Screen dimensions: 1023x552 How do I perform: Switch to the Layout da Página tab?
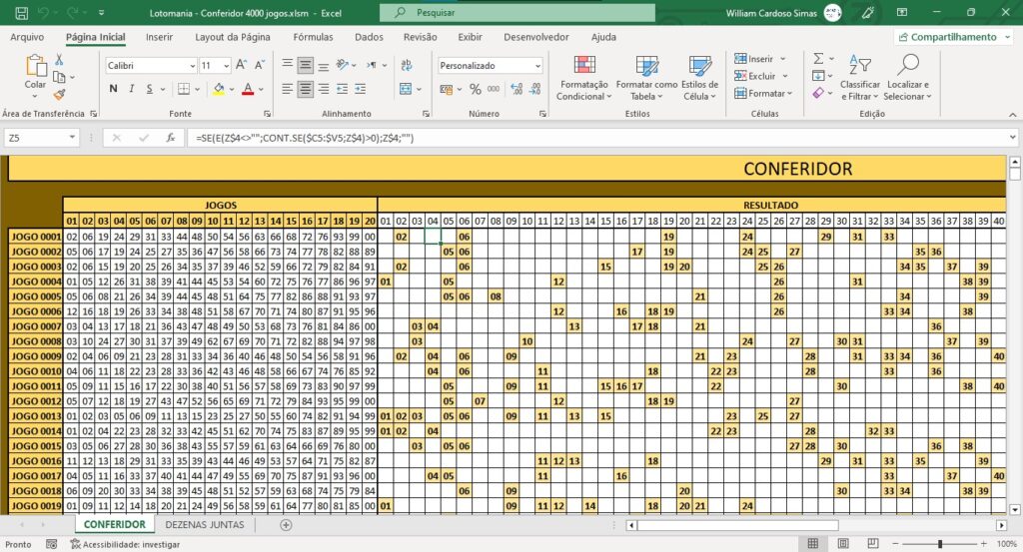pos(232,37)
